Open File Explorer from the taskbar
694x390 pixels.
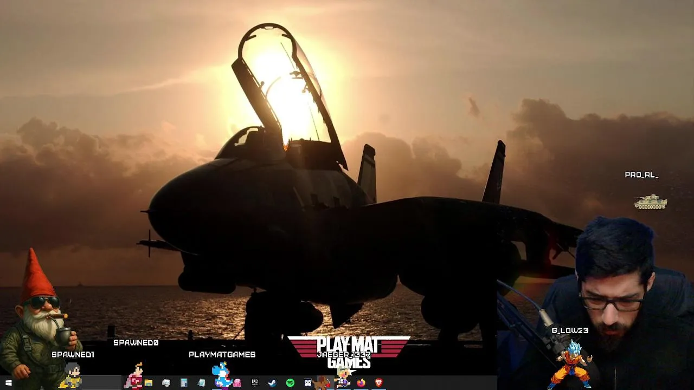click(149, 383)
